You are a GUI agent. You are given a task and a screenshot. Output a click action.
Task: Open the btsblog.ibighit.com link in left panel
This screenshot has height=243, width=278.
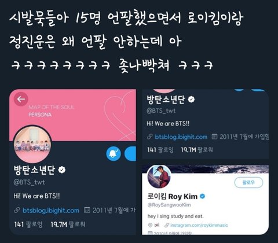coord(51,210)
